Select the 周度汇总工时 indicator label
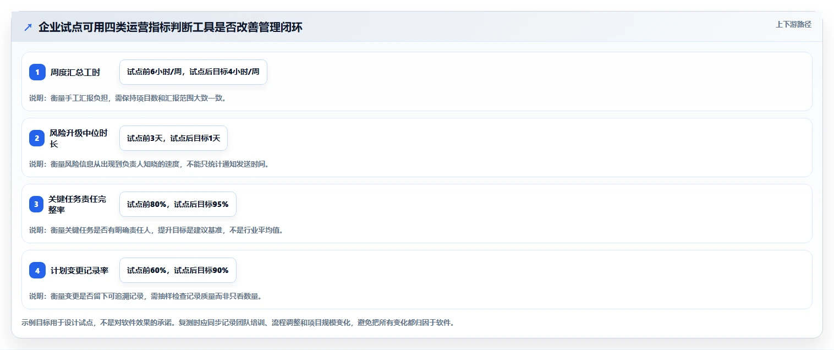Screen dimensions: 834x350 pos(75,72)
